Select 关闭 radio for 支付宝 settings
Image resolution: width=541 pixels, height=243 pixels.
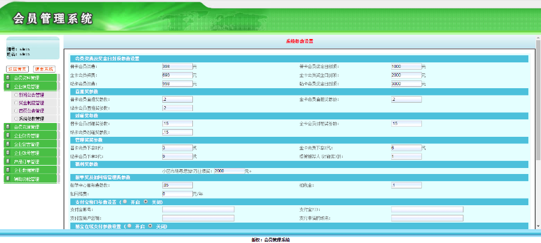(146, 202)
